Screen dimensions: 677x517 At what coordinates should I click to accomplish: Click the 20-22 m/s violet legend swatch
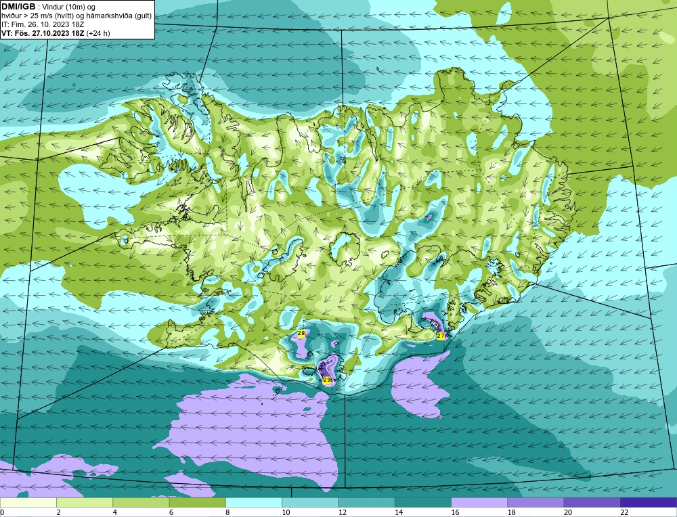(592, 502)
